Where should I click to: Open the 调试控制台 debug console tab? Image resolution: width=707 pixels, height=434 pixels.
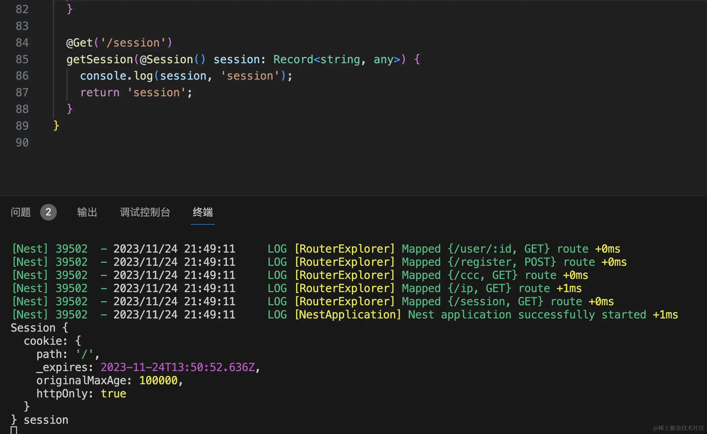coord(145,212)
